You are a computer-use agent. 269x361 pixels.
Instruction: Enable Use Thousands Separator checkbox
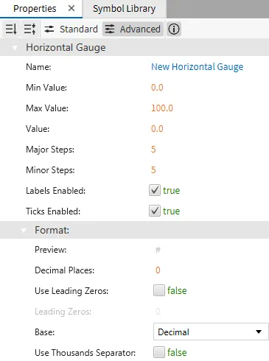[159, 352]
